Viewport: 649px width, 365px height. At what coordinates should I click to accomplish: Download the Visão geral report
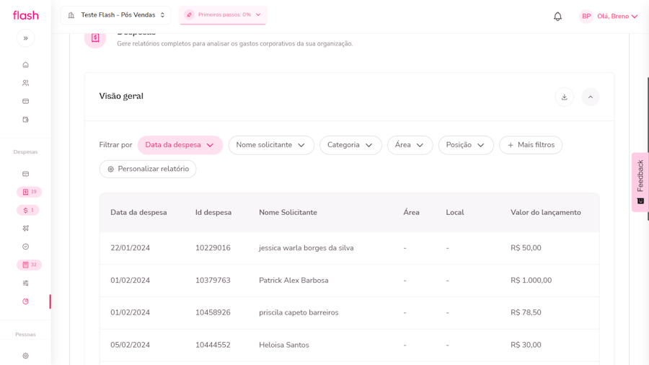pyautogui.click(x=564, y=97)
